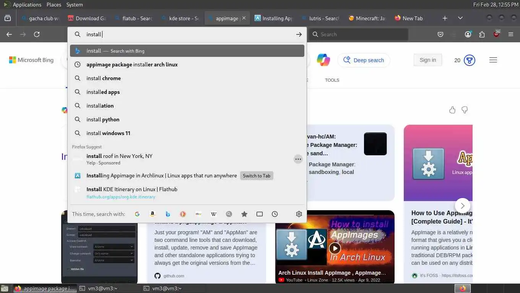Select the 'installation' suggestion

point(187,106)
